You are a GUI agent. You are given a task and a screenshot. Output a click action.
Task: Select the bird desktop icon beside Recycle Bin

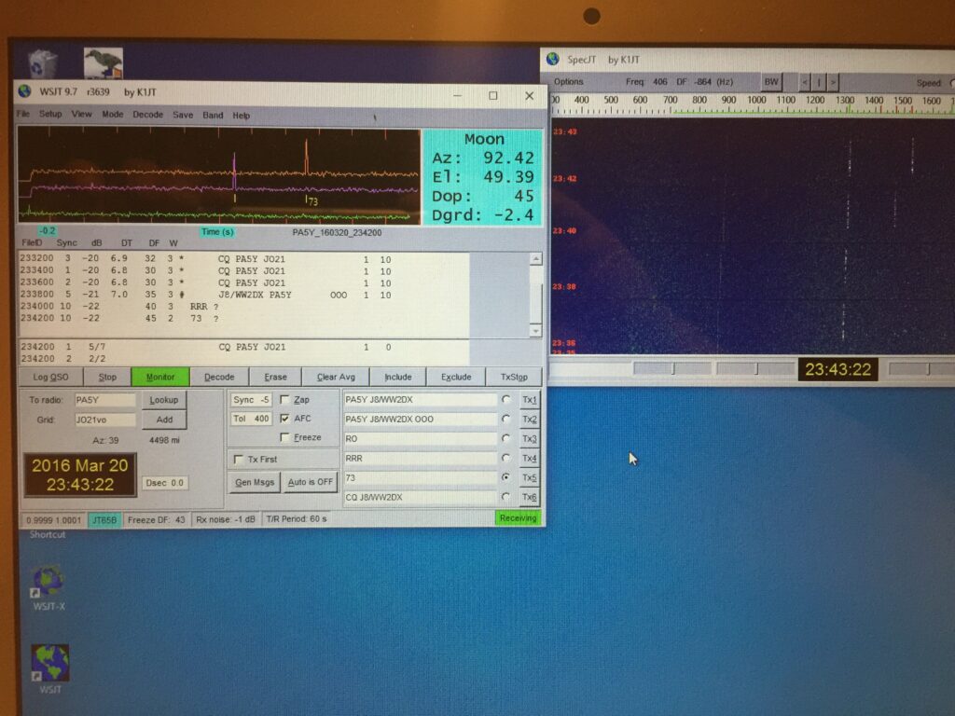click(103, 63)
